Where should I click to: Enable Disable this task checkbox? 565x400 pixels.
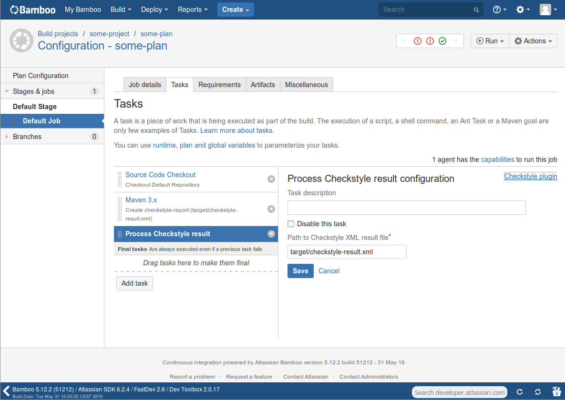coord(291,224)
